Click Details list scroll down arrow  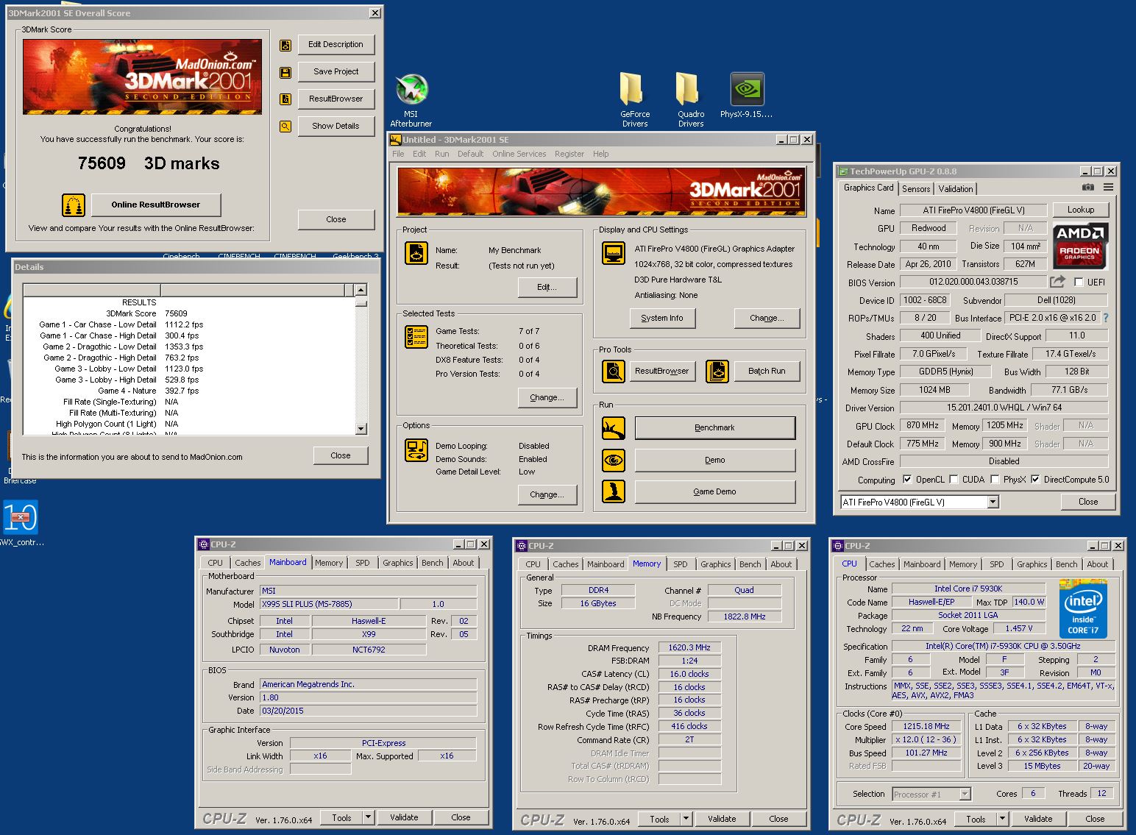[361, 429]
